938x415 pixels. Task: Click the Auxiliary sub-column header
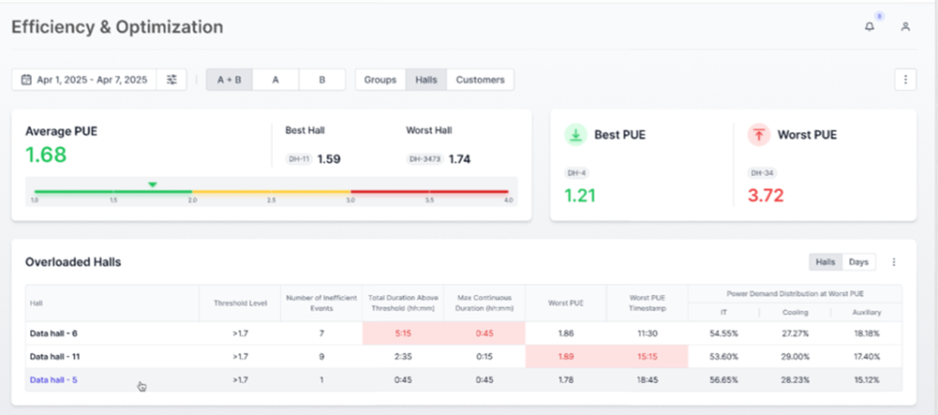click(x=867, y=312)
